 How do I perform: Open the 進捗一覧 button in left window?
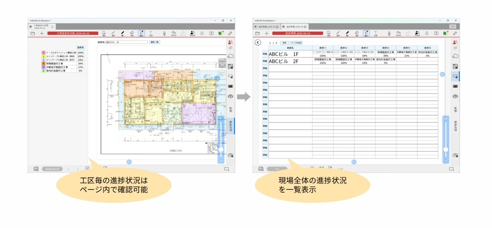[x=155, y=42]
